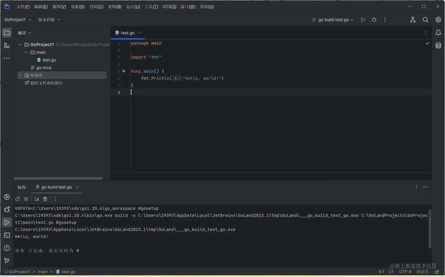Open the Project tool window icon
Image resolution: width=445 pixels, height=277 pixels.
coord(7,33)
